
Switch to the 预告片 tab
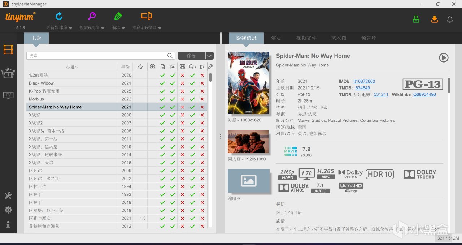click(369, 38)
